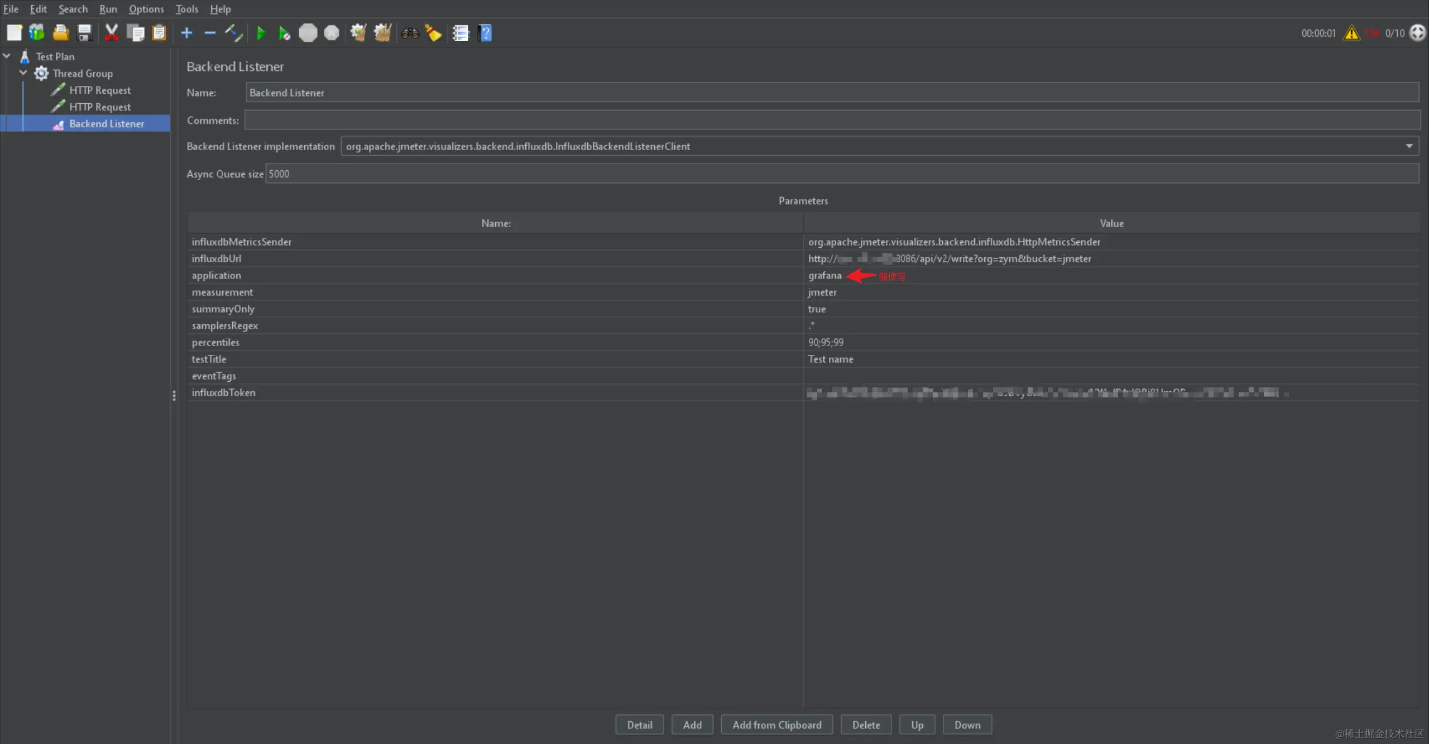Collapse the Test Plan tree node
The height and width of the screenshot is (744, 1429).
tap(7, 56)
